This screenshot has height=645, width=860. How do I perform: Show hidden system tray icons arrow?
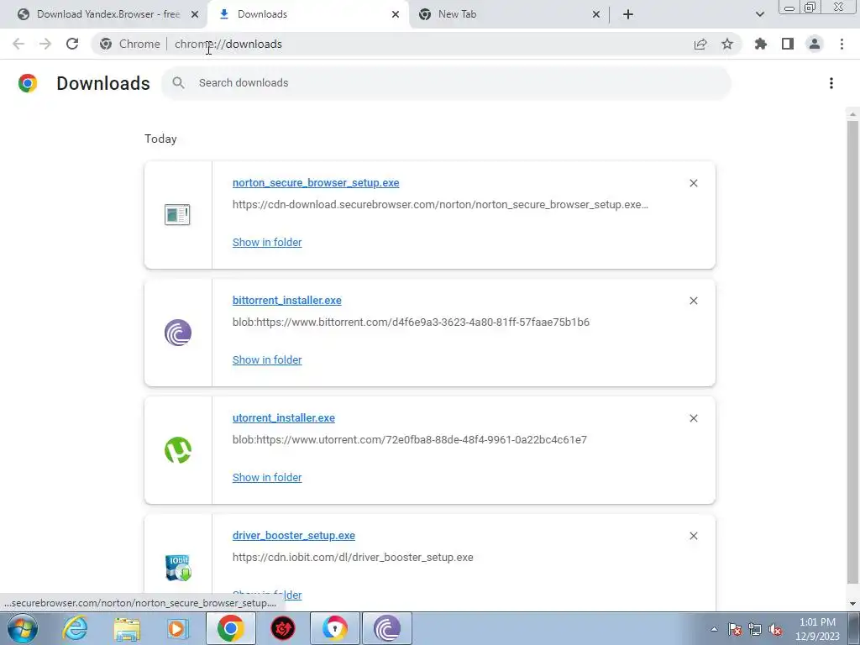tap(714, 629)
